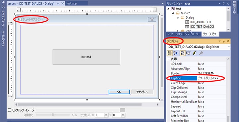Click the mockup image path field

[x=77, y=110]
